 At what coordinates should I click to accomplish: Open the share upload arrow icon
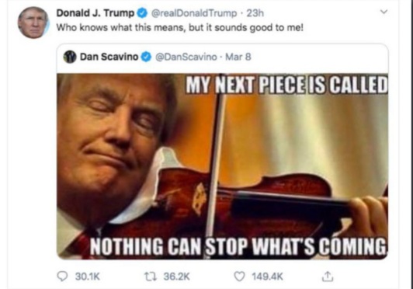point(328,277)
